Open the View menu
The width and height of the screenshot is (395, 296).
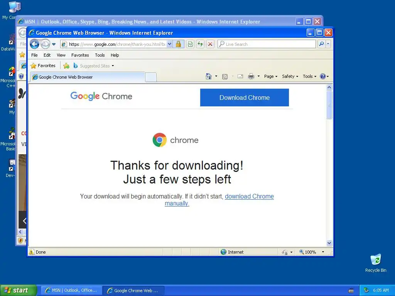[x=61, y=55]
